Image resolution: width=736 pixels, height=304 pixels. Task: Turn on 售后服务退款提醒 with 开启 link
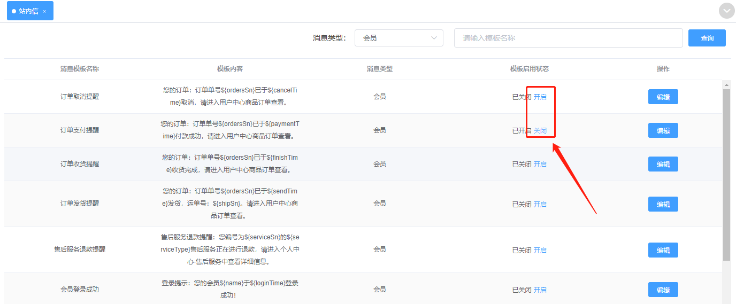[x=540, y=250]
